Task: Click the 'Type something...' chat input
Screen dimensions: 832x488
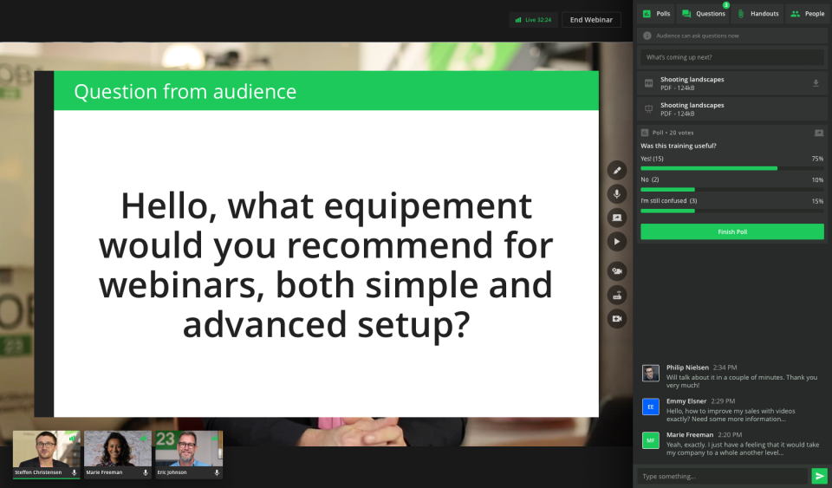Action: (723, 476)
